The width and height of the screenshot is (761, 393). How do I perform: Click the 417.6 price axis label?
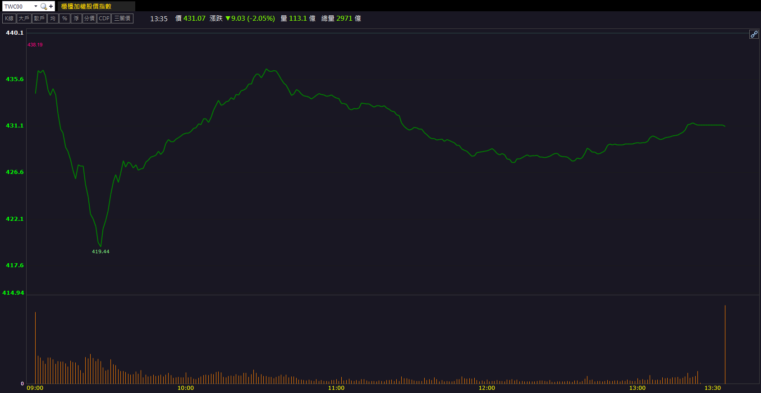[14, 265]
